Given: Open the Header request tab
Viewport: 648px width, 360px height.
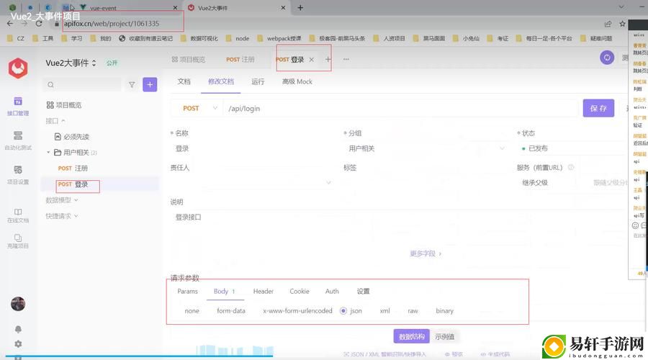Looking at the screenshot, I should click(x=264, y=292).
